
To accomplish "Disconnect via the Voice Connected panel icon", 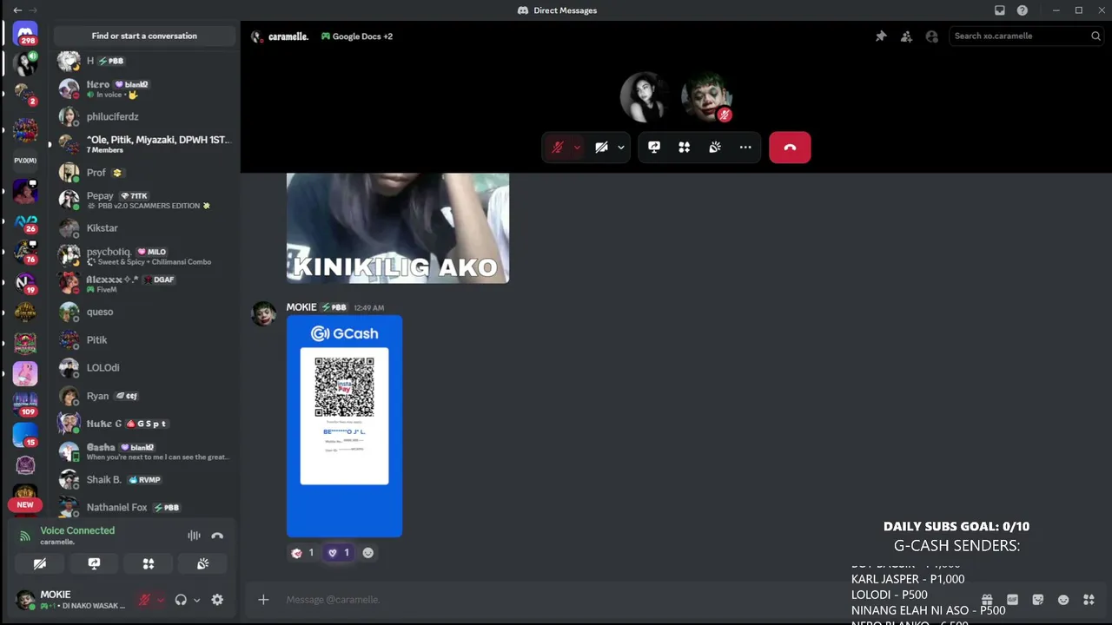I will point(217,536).
